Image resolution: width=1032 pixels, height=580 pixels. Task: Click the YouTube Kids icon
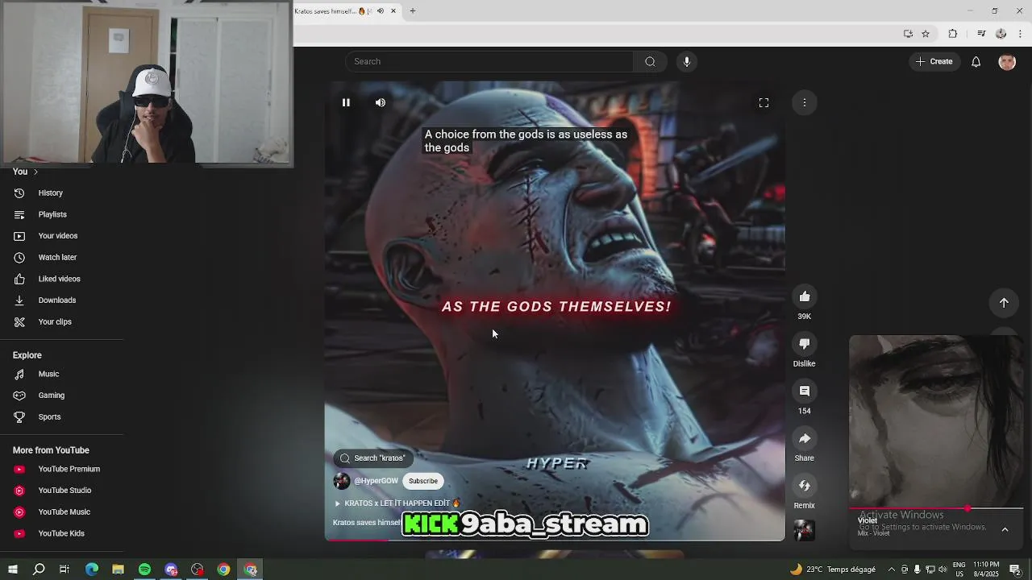pos(19,533)
